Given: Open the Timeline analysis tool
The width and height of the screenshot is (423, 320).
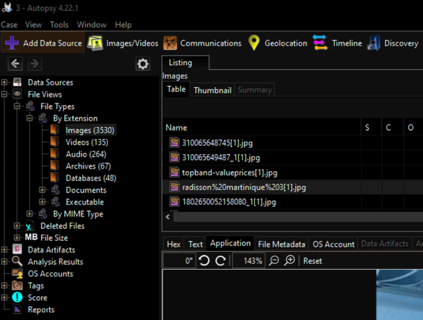Looking at the screenshot, I should pos(338,43).
